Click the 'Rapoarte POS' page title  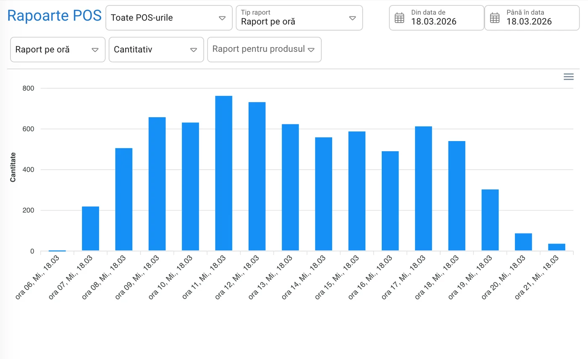coord(54,16)
